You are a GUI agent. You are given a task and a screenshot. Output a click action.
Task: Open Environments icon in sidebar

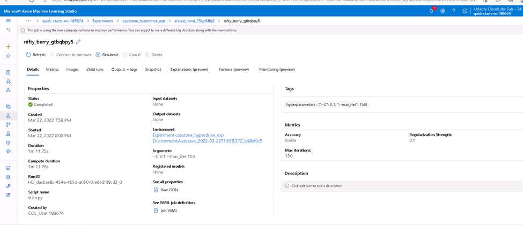9,133
